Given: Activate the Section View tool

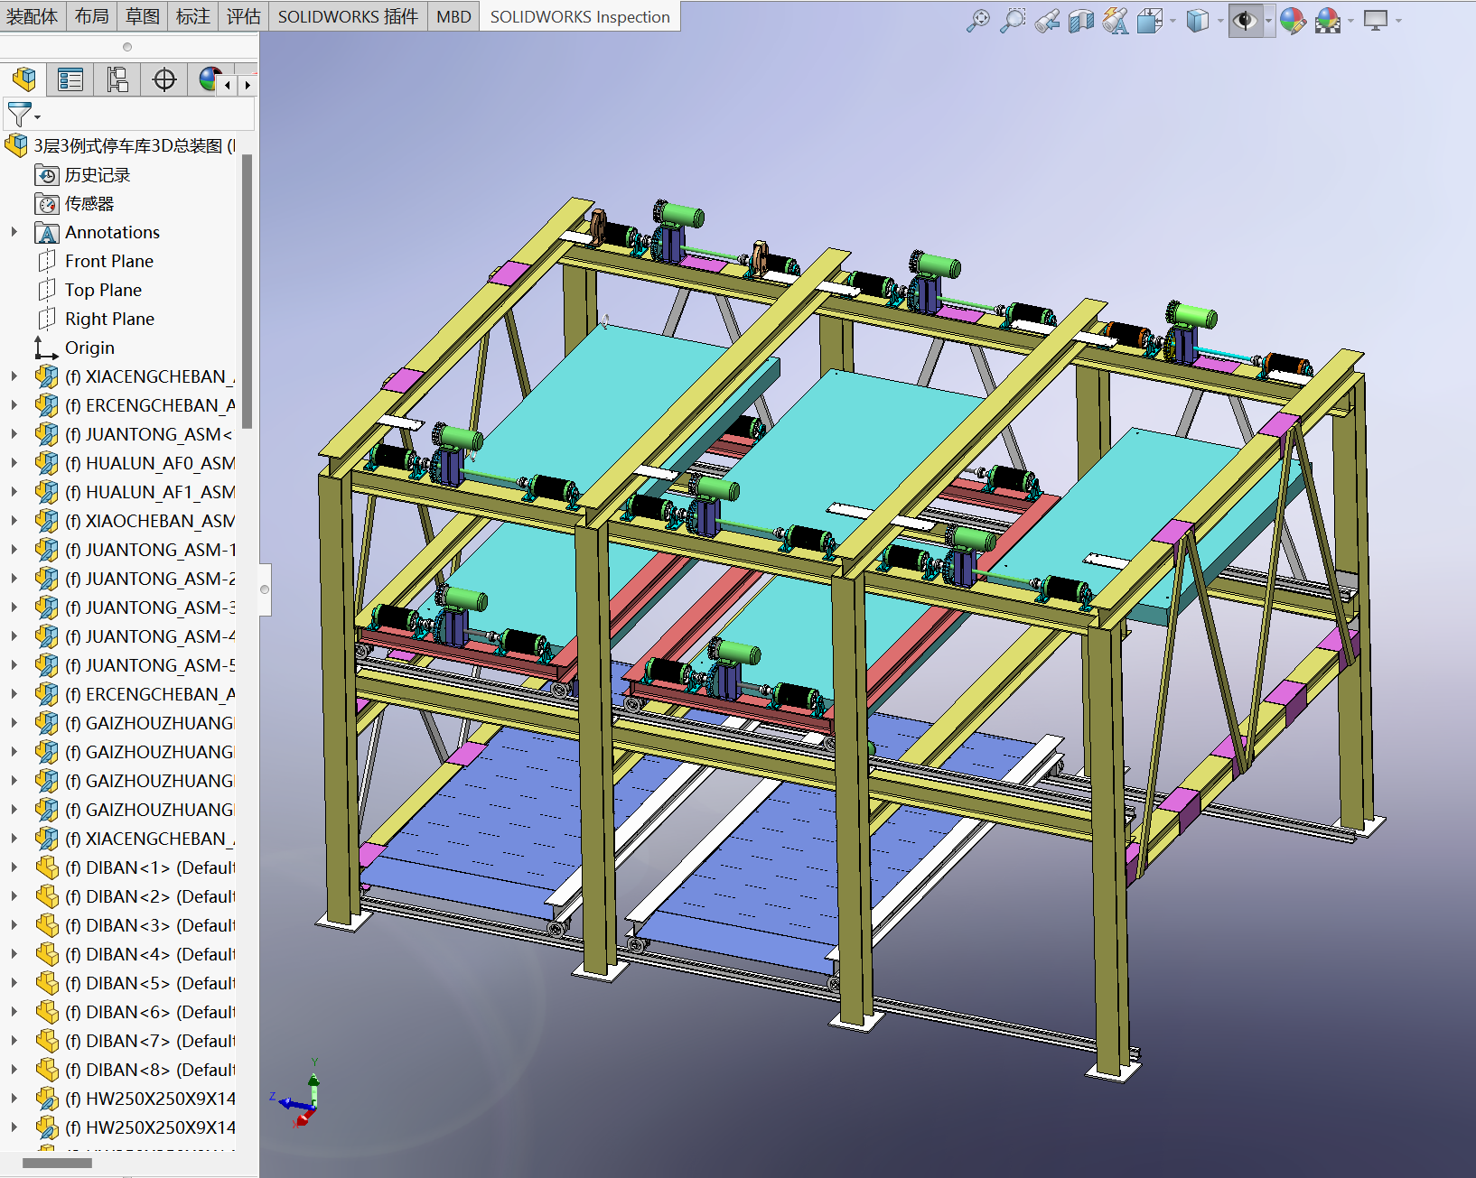Looking at the screenshot, I should pos(1081,21).
